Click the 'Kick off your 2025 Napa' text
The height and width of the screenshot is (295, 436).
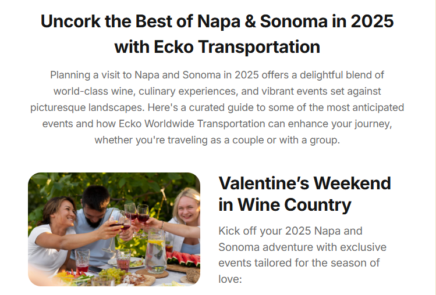[290, 231]
